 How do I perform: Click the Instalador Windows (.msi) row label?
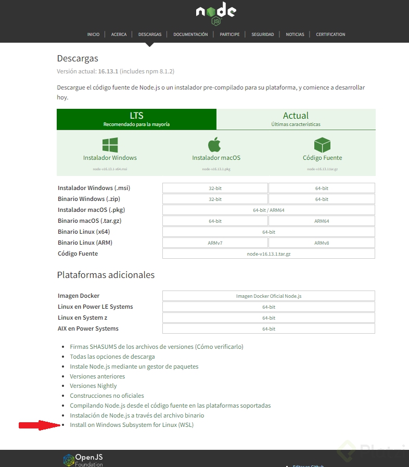94,188
